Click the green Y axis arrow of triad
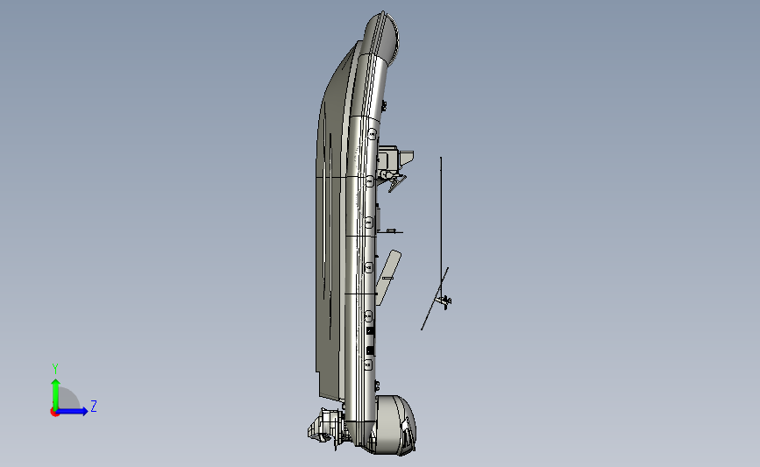The height and width of the screenshot is (467, 760). (x=56, y=393)
